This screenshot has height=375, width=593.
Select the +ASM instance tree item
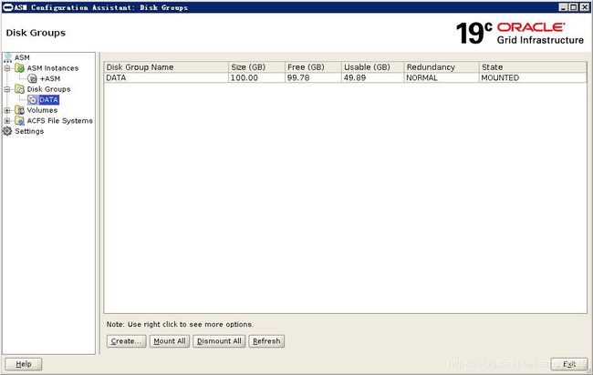click(50, 78)
